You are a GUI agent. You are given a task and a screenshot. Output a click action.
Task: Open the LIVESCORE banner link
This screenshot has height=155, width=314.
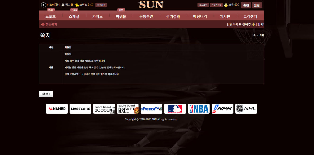(80, 109)
